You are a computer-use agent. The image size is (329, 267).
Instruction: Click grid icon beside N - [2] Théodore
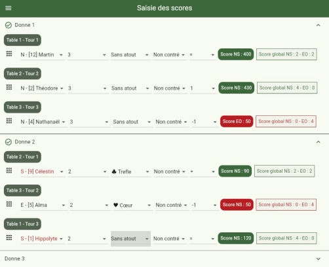coord(9,88)
